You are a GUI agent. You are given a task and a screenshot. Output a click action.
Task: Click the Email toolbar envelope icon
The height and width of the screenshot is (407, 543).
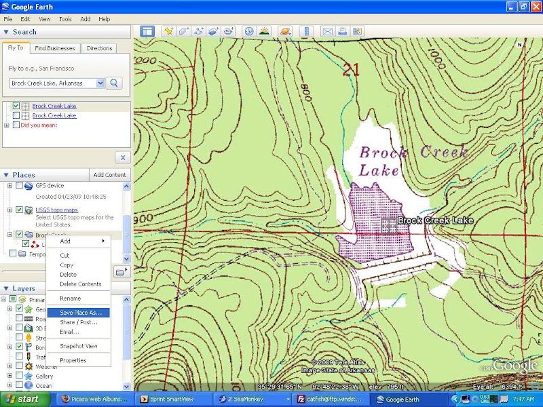327,31
